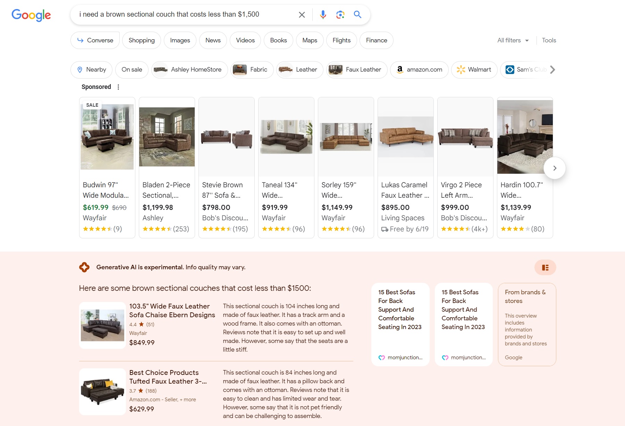This screenshot has width=625, height=426.
Task: Open From brands & stores card
Action: point(527,324)
